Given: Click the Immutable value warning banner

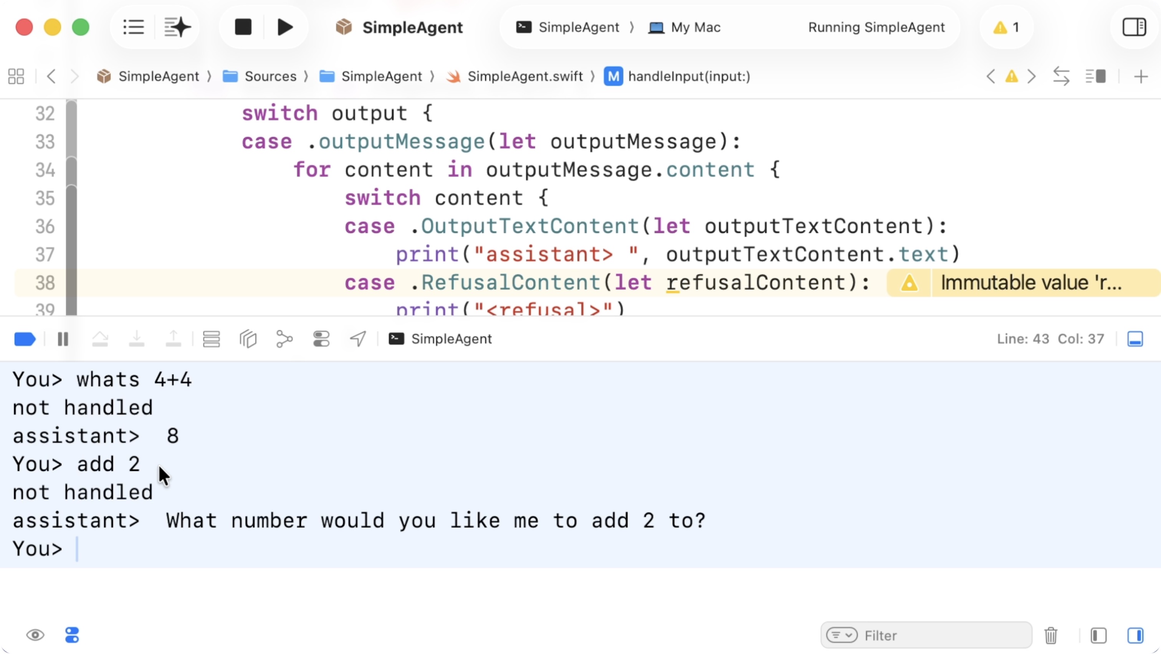Looking at the screenshot, I should tap(1030, 283).
